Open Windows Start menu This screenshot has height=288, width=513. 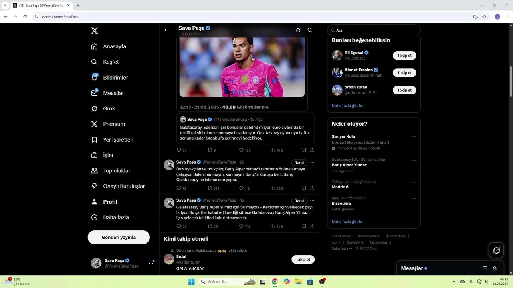click(x=192, y=282)
